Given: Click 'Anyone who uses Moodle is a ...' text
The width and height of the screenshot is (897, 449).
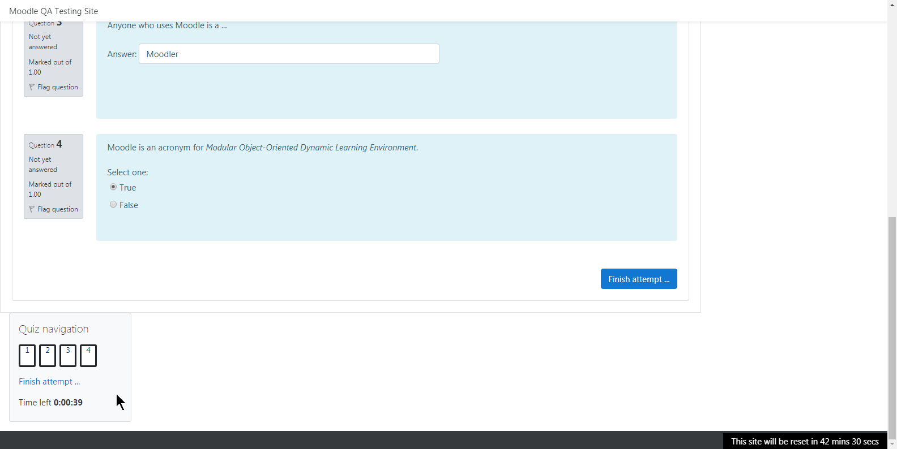Looking at the screenshot, I should click(167, 25).
